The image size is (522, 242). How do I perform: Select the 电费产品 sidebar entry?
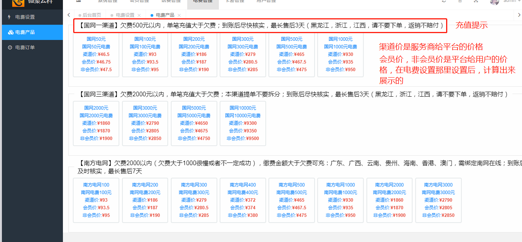point(32,32)
